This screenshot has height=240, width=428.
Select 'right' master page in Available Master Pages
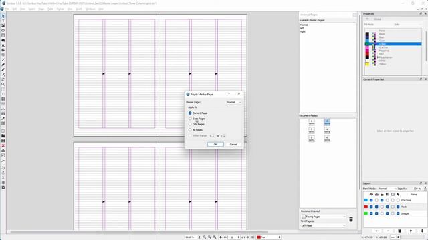click(x=303, y=31)
